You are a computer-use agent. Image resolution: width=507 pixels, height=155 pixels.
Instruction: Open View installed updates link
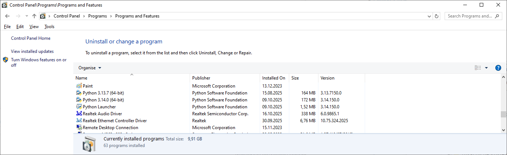[x=32, y=51]
